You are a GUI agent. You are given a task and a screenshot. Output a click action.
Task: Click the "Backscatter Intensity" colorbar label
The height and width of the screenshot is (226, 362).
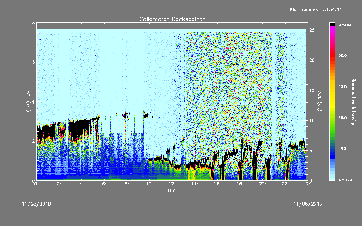point(353,102)
